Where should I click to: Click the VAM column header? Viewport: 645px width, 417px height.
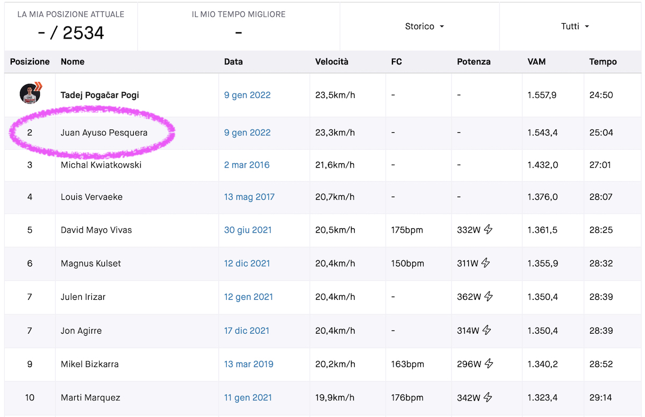click(536, 62)
